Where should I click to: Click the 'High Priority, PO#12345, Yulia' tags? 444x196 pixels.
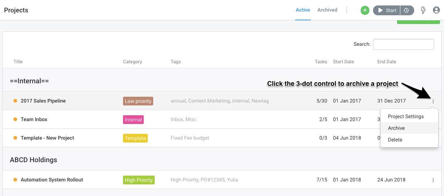[x=204, y=180]
